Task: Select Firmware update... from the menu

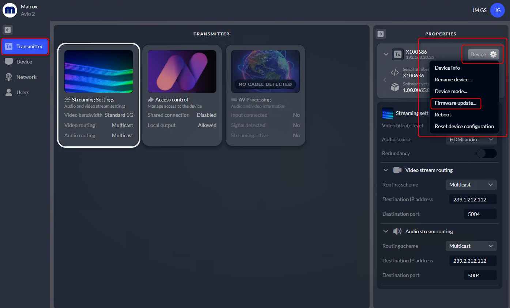Action: [x=456, y=103]
